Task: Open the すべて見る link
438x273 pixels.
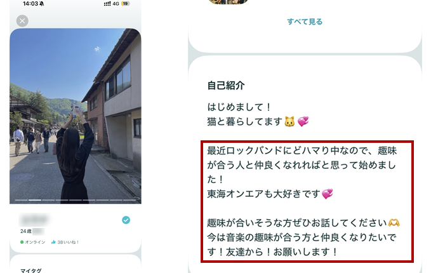Action: pyautogui.click(x=305, y=22)
